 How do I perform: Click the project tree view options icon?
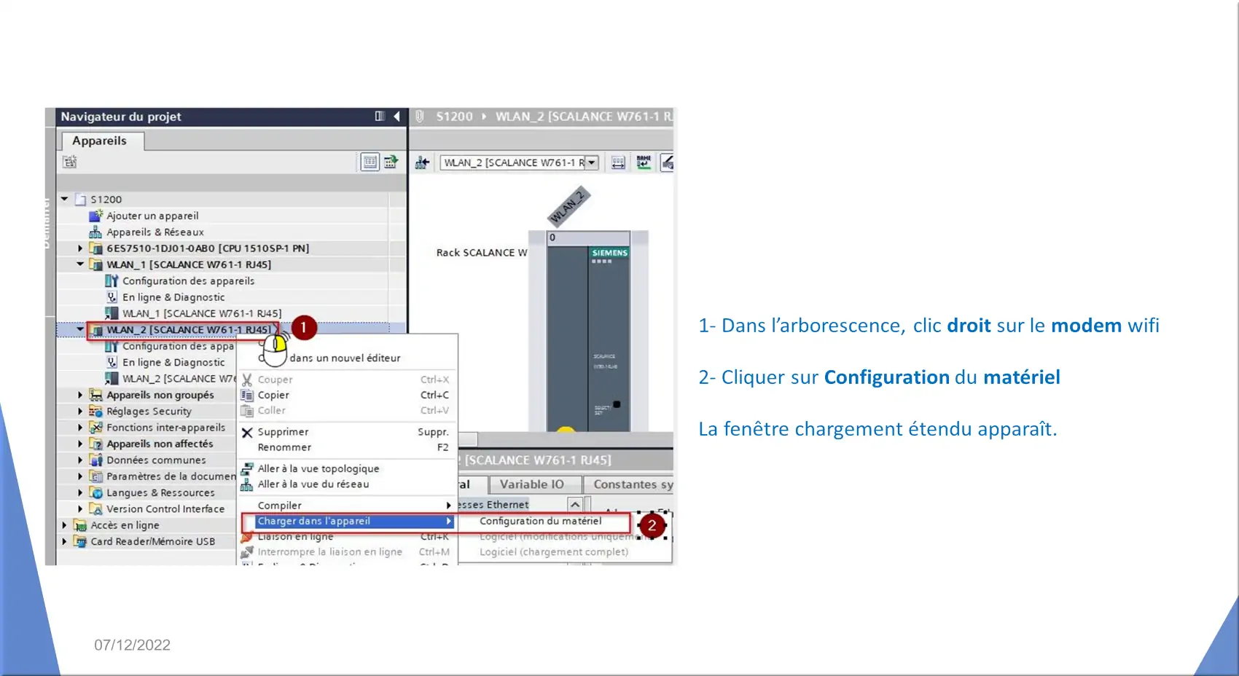pos(69,162)
